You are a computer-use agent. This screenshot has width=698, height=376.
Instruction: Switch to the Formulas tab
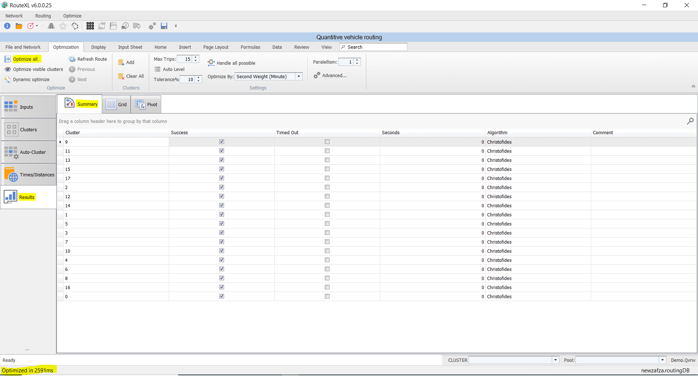pos(251,47)
